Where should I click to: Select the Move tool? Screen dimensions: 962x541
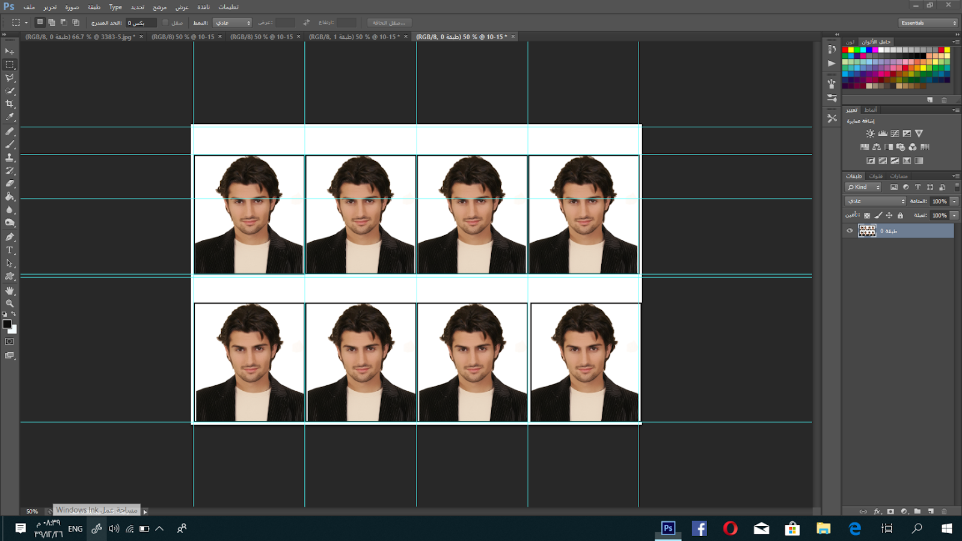click(10, 51)
